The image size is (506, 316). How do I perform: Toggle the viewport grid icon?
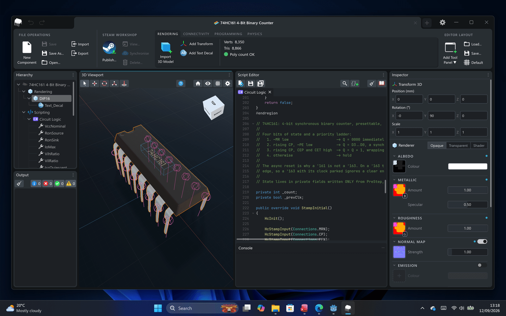[218, 83]
